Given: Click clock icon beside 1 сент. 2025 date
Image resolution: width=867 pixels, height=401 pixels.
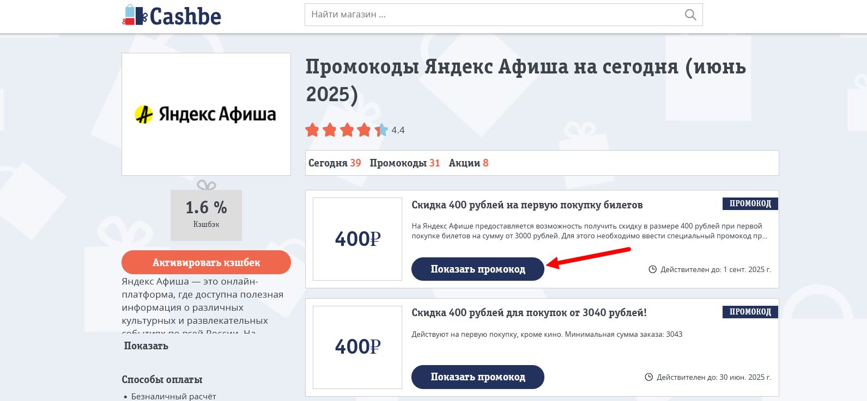Looking at the screenshot, I should (x=652, y=269).
